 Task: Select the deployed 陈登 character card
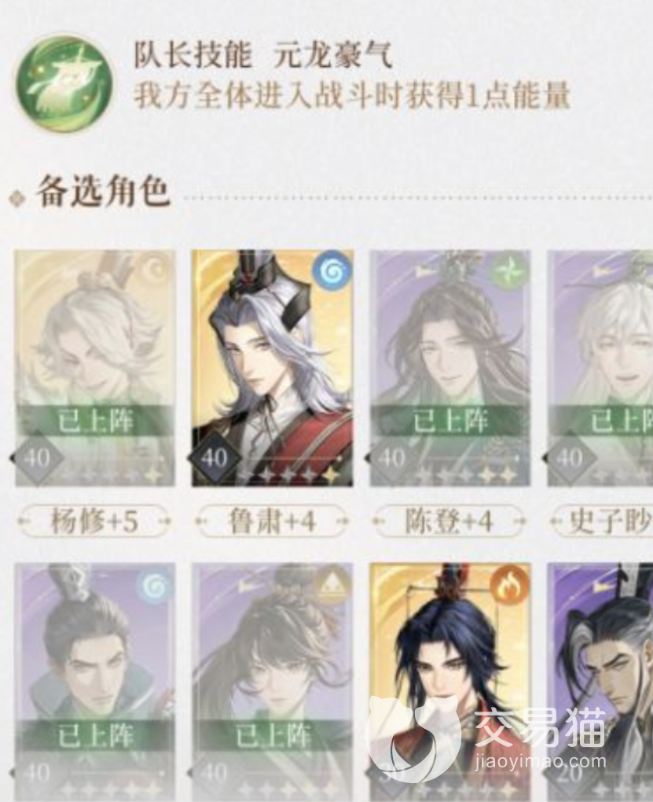click(450, 368)
